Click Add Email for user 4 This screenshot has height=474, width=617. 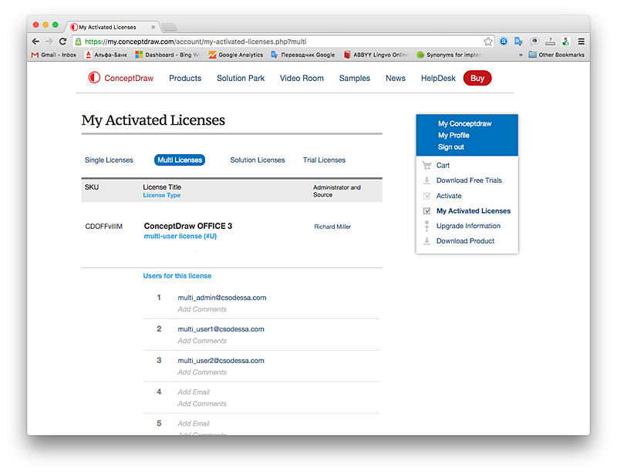194,392
